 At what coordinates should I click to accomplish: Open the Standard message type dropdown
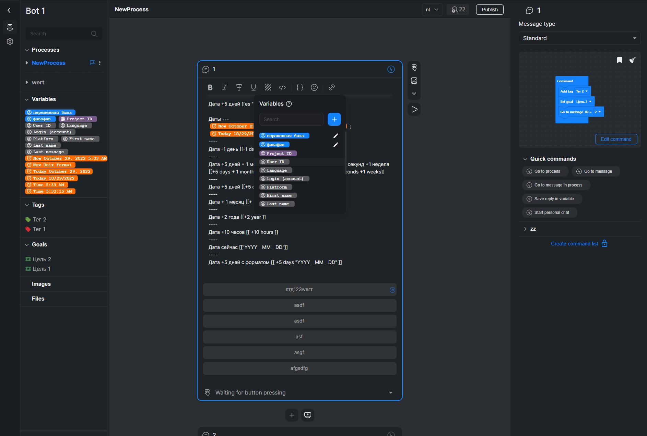point(579,38)
